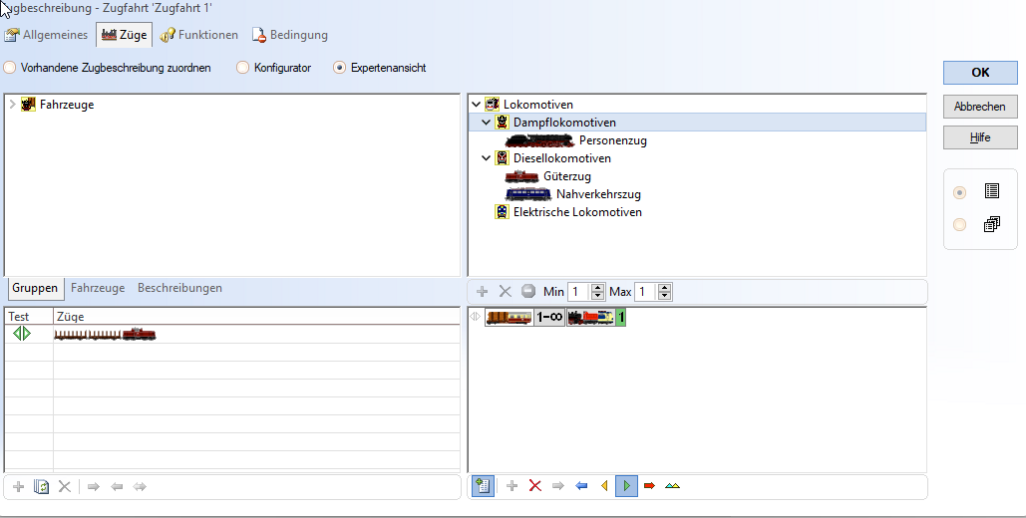Toggle the green right triangle button
This screenshot has height=518, width=1026.
pyautogui.click(x=626, y=486)
